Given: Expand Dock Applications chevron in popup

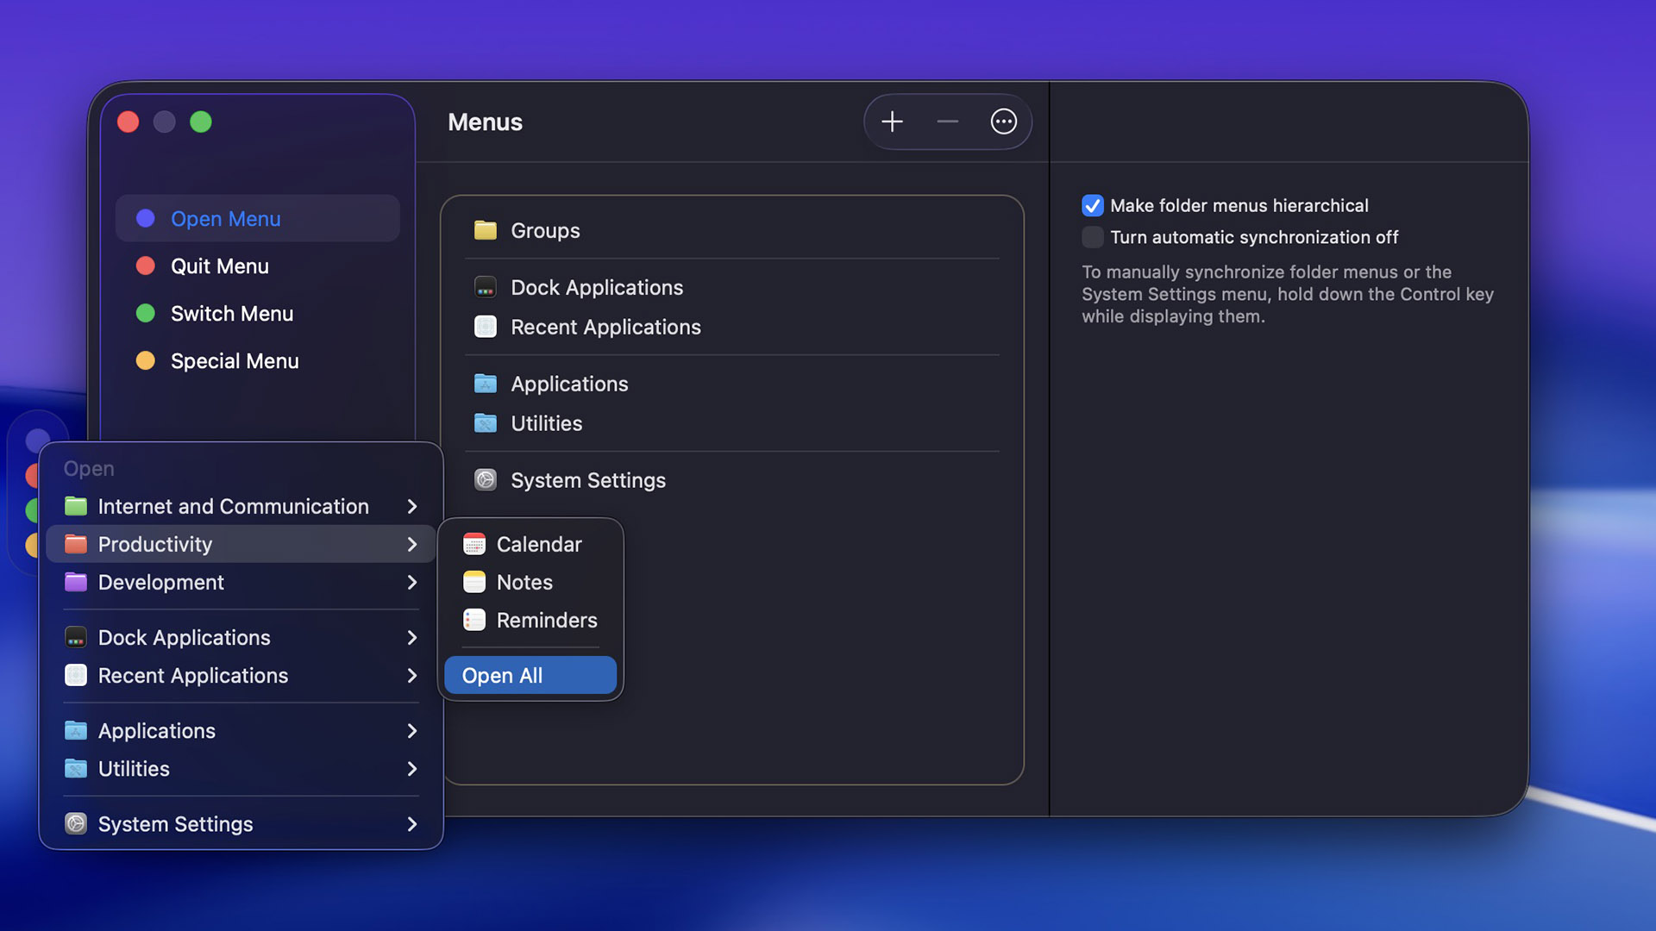Looking at the screenshot, I should pos(412,637).
